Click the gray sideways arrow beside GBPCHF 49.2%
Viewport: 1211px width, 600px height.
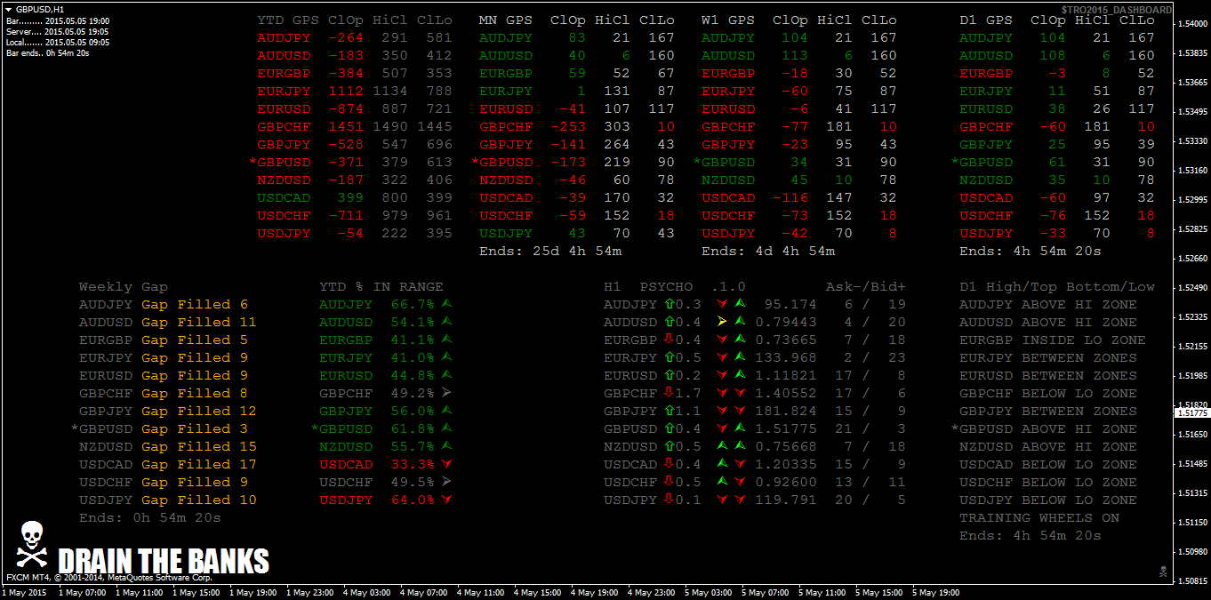(446, 393)
